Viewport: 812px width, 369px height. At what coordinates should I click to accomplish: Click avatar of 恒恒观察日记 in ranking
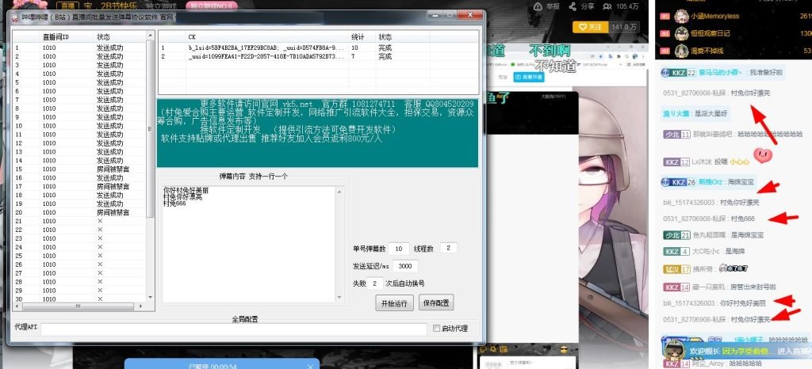click(680, 34)
